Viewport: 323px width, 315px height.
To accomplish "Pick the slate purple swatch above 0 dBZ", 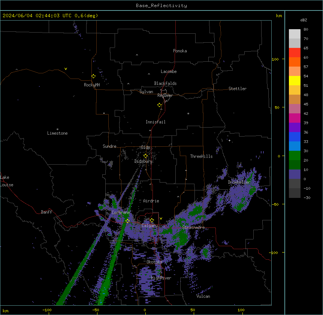I will click(x=295, y=174).
